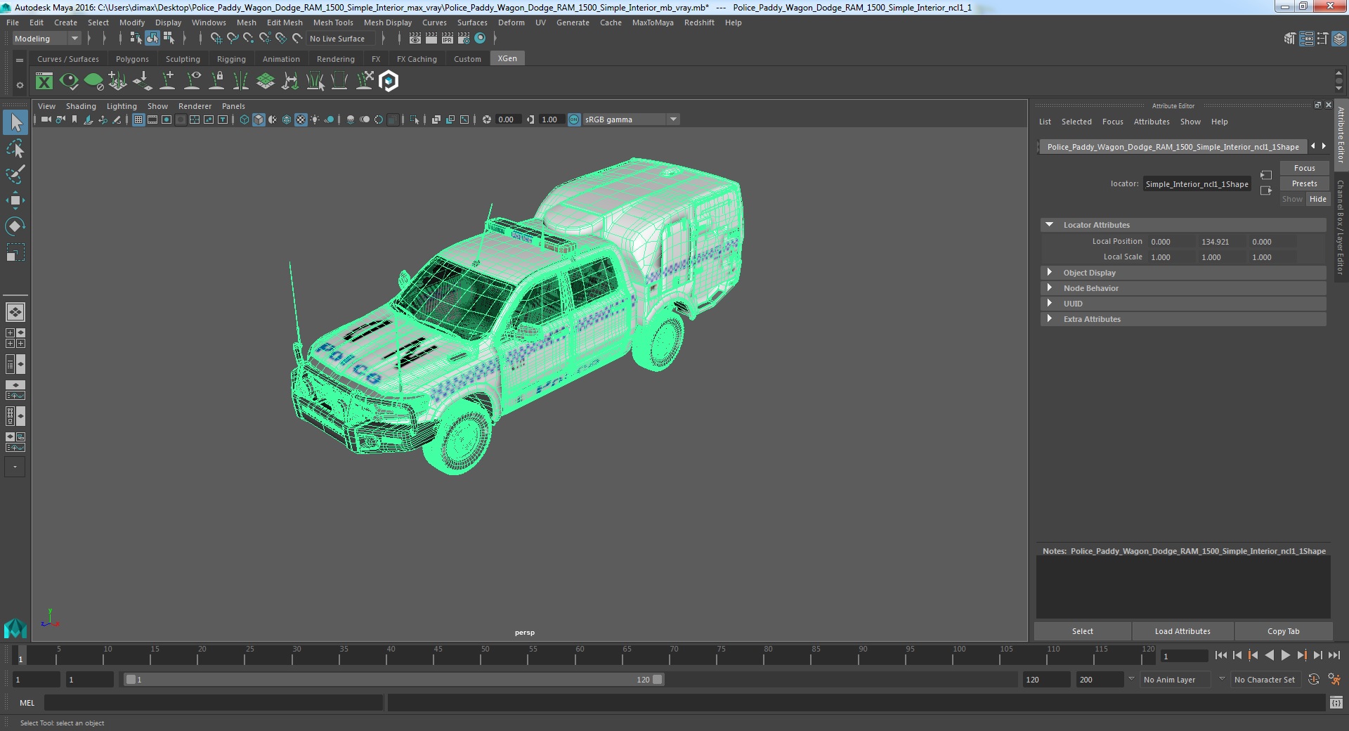The width and height of the screenshot is (1349, 731).
Task: Switch to Polygons shelf tab
Action: click(132, 59)
